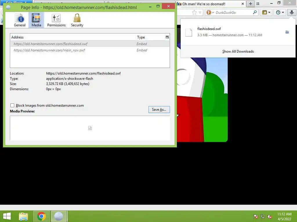Screen dimensions: 297x222
Task: Click the magnifying glass search icon
Action: tap(255, 12)
